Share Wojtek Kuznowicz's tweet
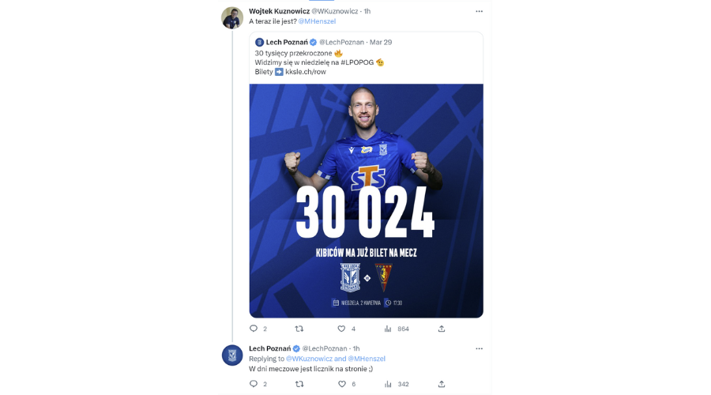Image resolution: width=711 pixels, height=395 pixels. 442,329
